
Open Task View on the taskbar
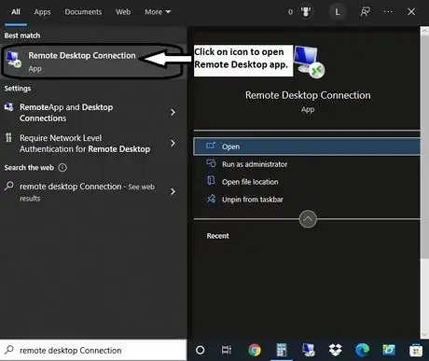click(x=227, y=350)
